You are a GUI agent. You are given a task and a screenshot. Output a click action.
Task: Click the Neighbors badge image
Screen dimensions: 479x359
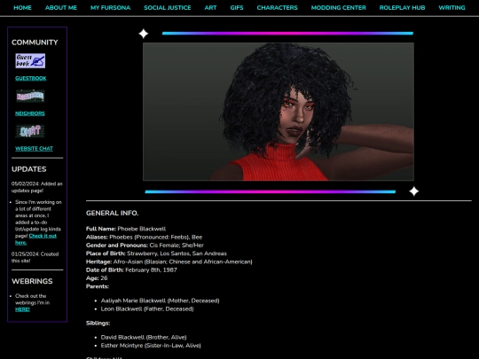click(30, 96)
